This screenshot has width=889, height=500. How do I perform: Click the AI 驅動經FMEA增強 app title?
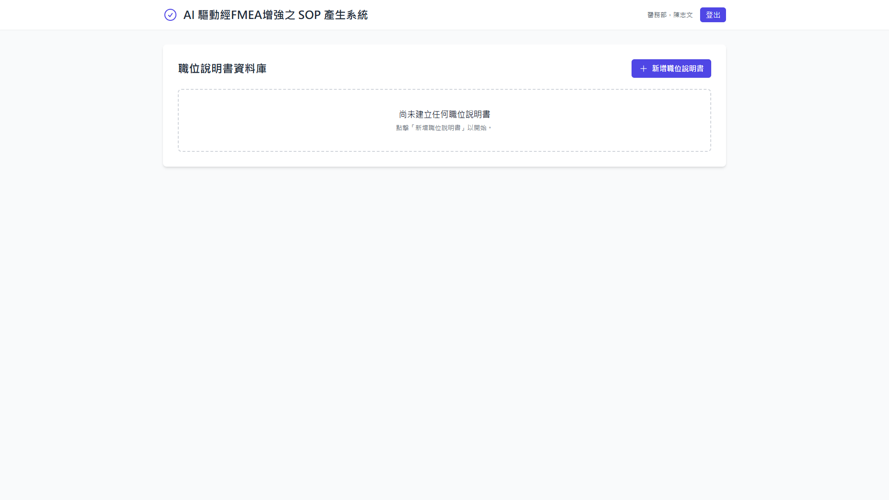[275, 15]
